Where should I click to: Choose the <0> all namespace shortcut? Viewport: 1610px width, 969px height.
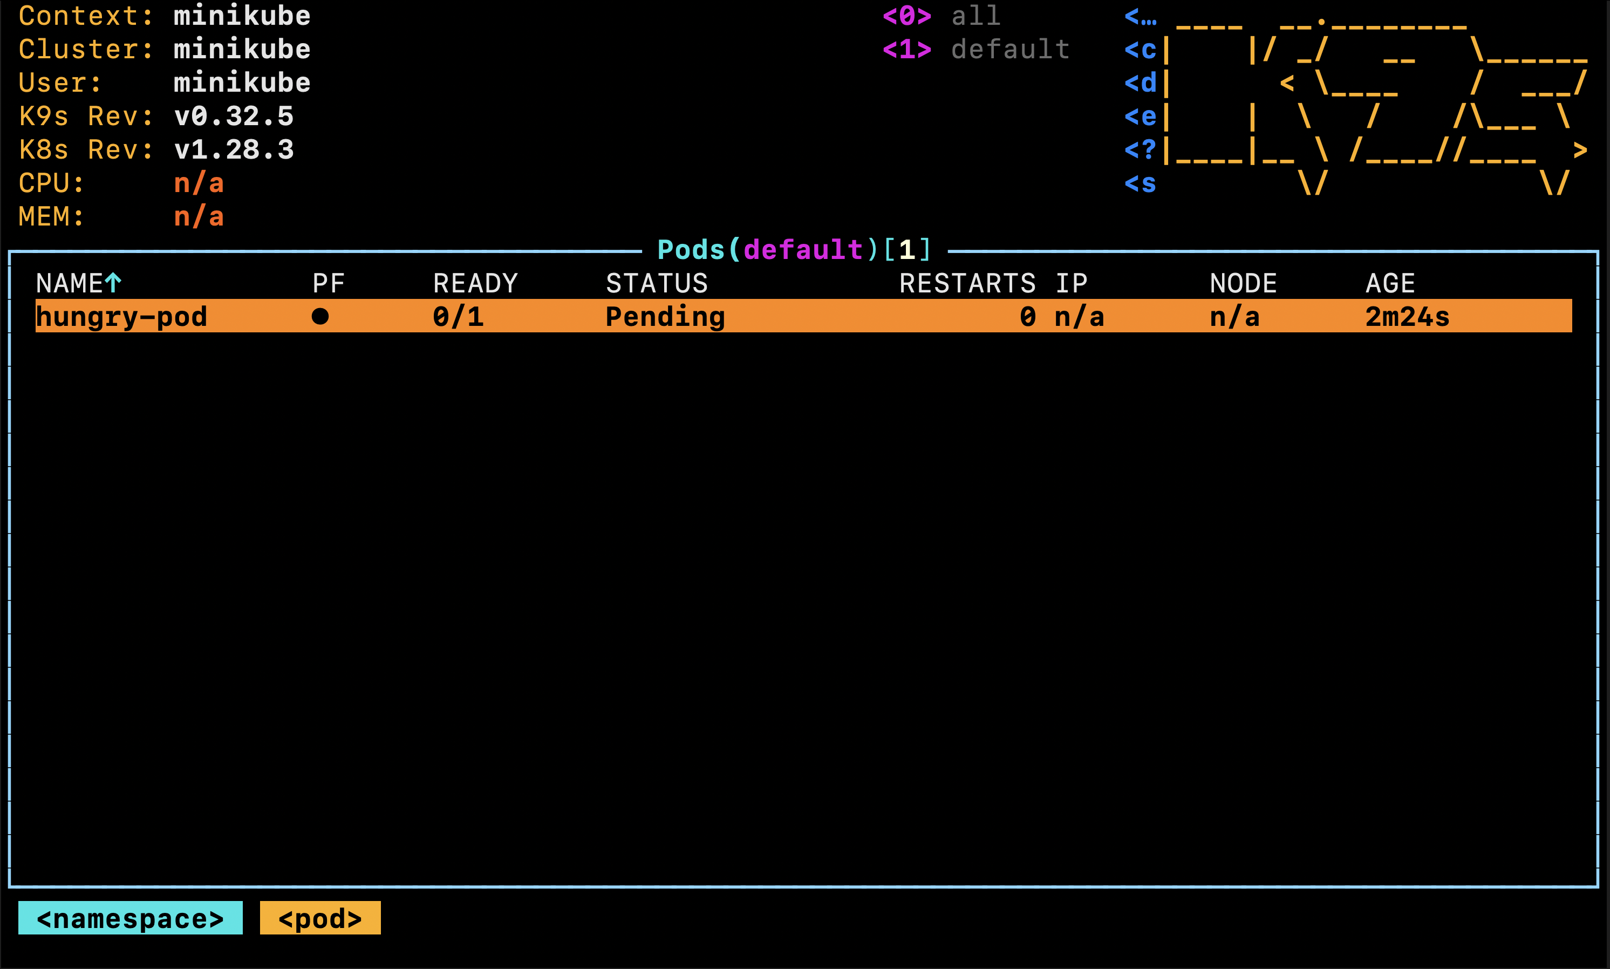click(942, 16)
